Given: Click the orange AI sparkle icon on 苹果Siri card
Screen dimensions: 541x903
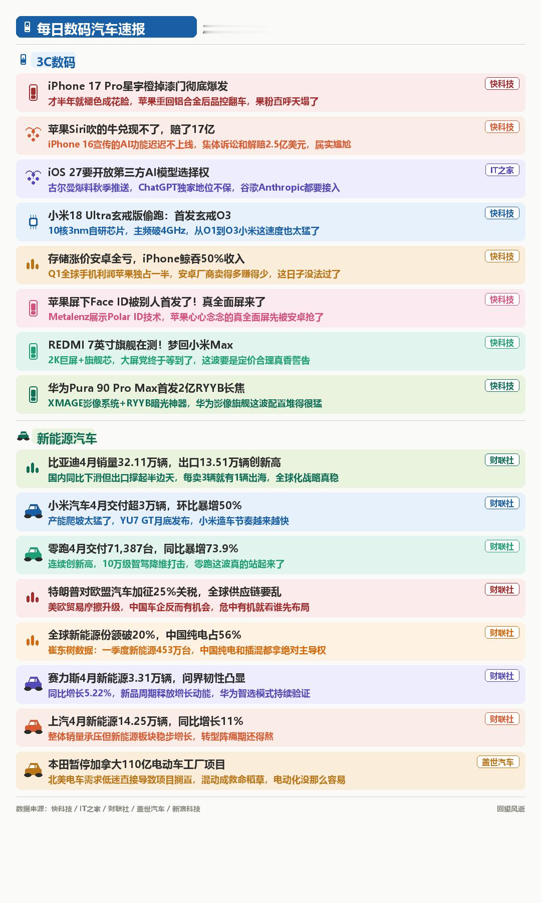Looking at the screenshot, I should (33, 135).
